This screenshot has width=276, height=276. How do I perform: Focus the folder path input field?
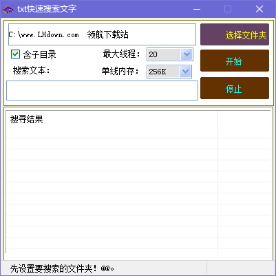pos(102,34)
